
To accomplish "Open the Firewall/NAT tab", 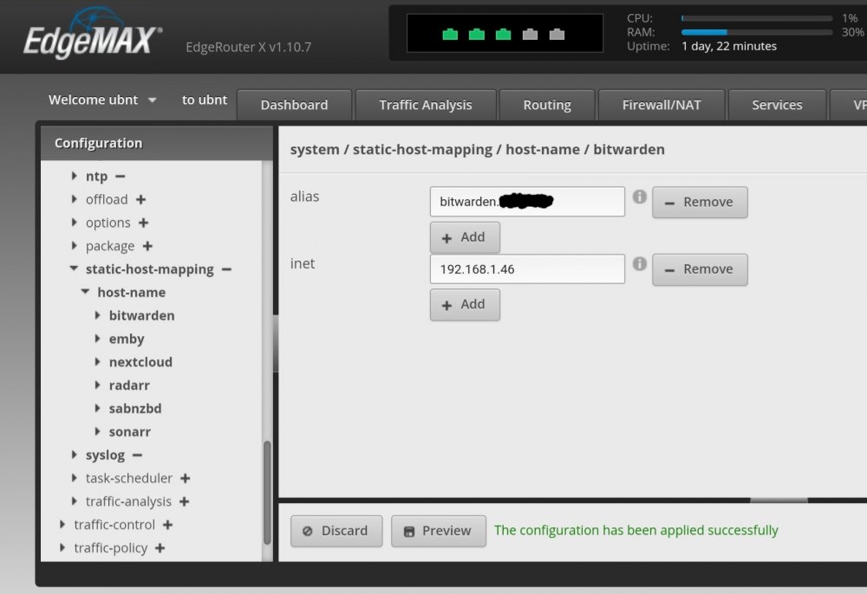I will [662, 105].
